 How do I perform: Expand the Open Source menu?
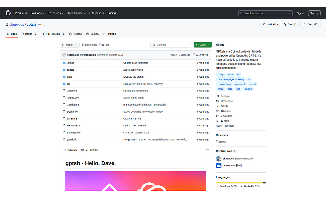click(x=76, y=13)
